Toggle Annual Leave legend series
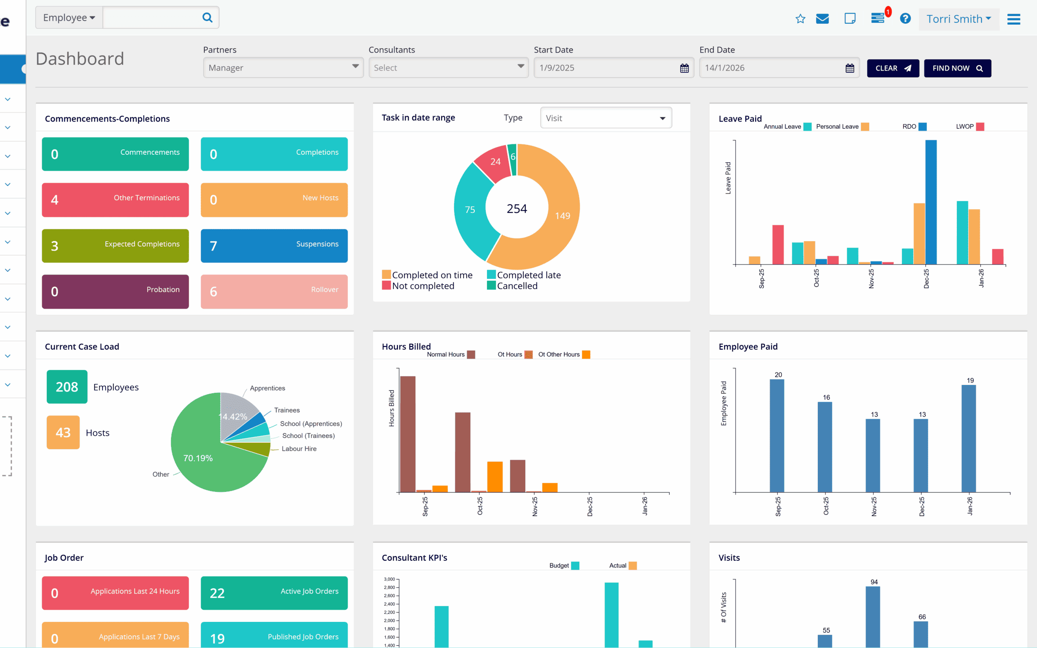 (x=807, y=127)
